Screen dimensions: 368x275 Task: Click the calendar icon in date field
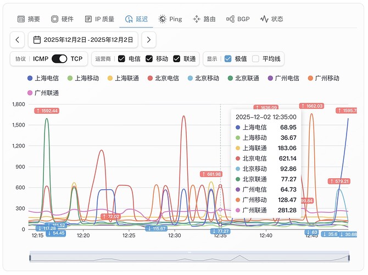pyautogui.click(x=37, y=40)
